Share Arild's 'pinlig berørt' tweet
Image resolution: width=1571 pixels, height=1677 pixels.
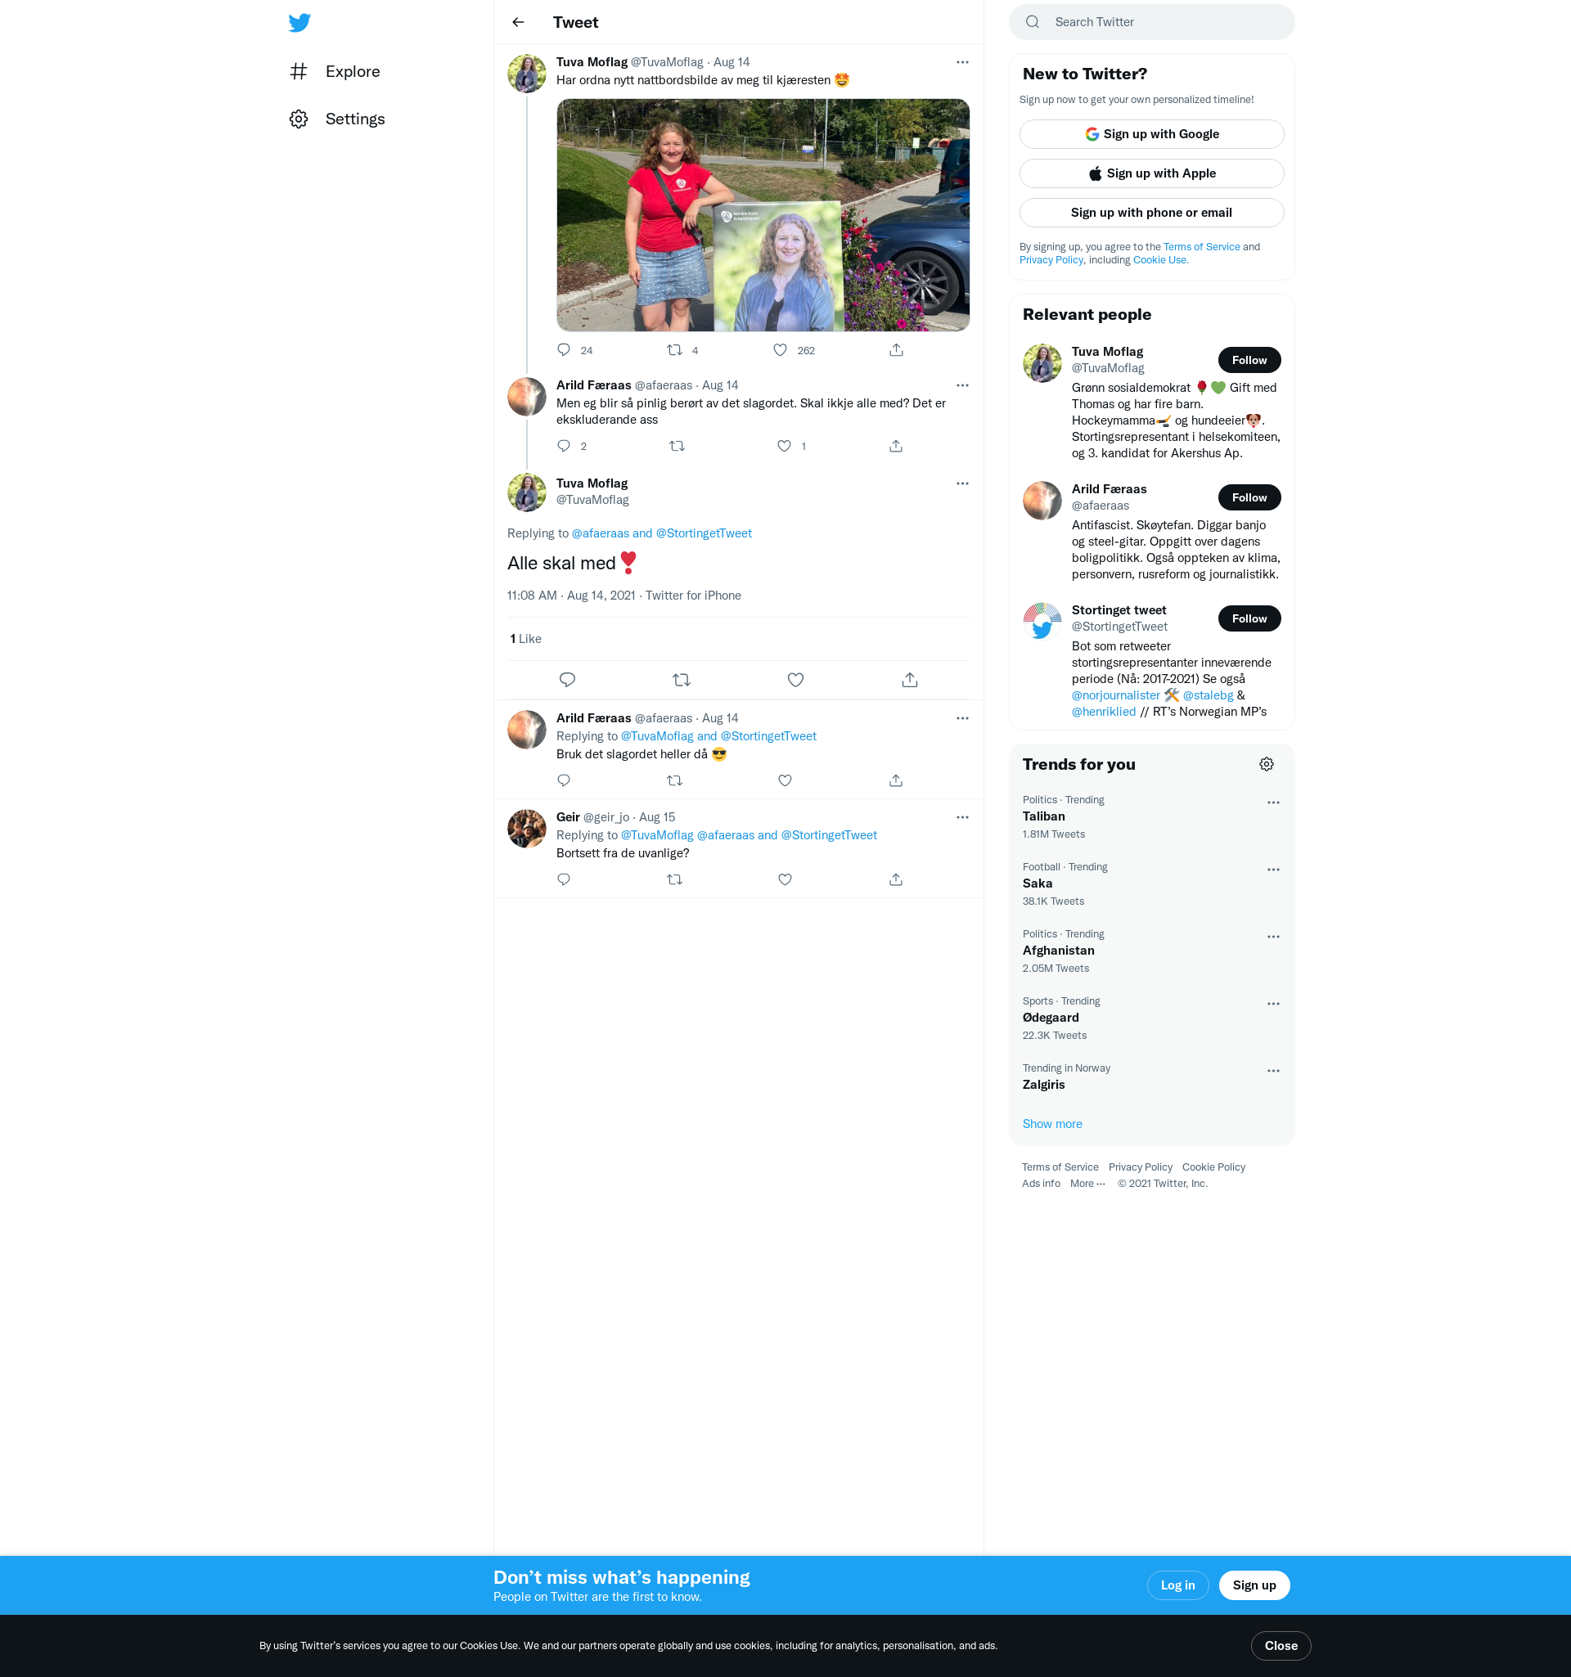(x=896, y=446)
